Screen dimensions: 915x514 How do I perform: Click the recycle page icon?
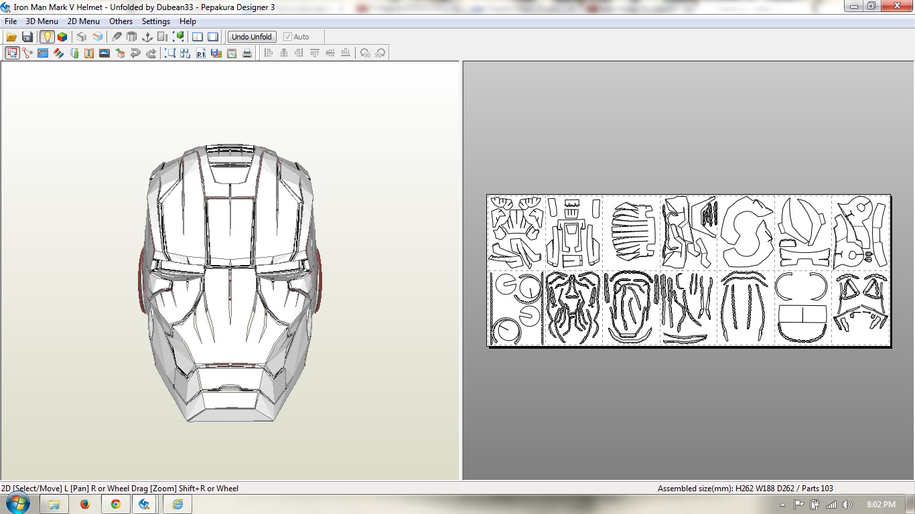[x=232, y=53]
